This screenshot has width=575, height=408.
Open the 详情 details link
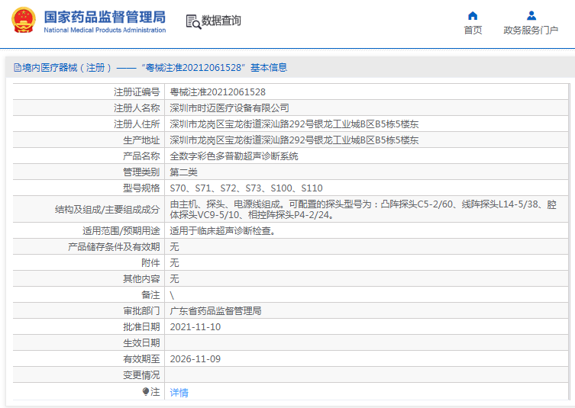point(179,392)
